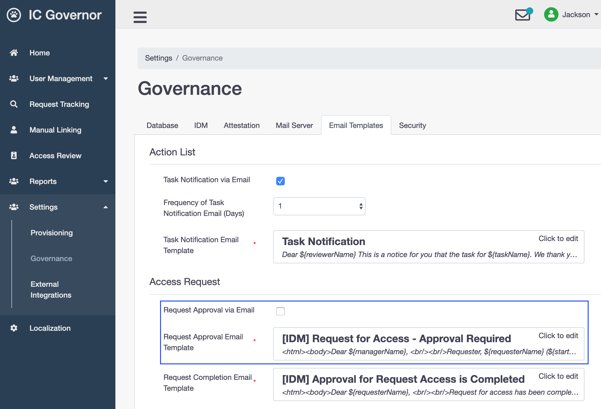Open Access Review page
This screenshot has width=601, height=409.
coord(55,156)
